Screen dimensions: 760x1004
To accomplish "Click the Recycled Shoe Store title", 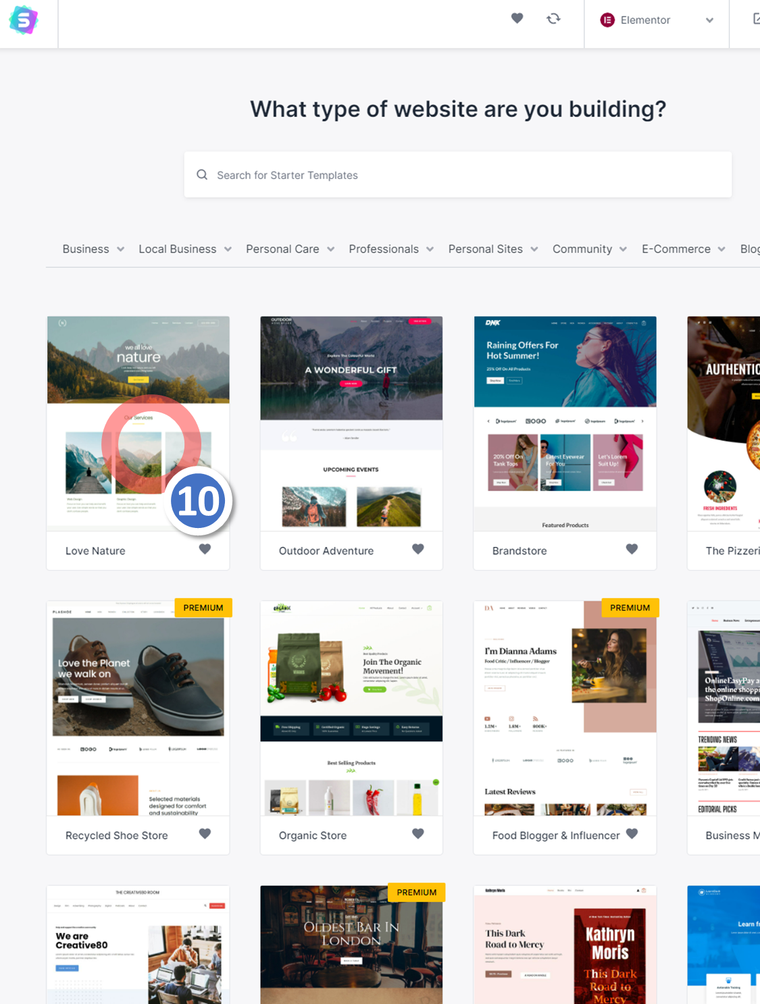I will (117, 836).
